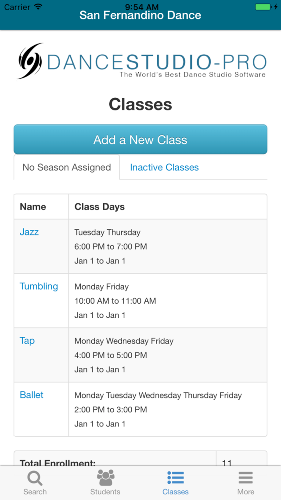Open the Jazz class details
The width and height of the screenshot is (281, 500).
click(x=29, y=232)
